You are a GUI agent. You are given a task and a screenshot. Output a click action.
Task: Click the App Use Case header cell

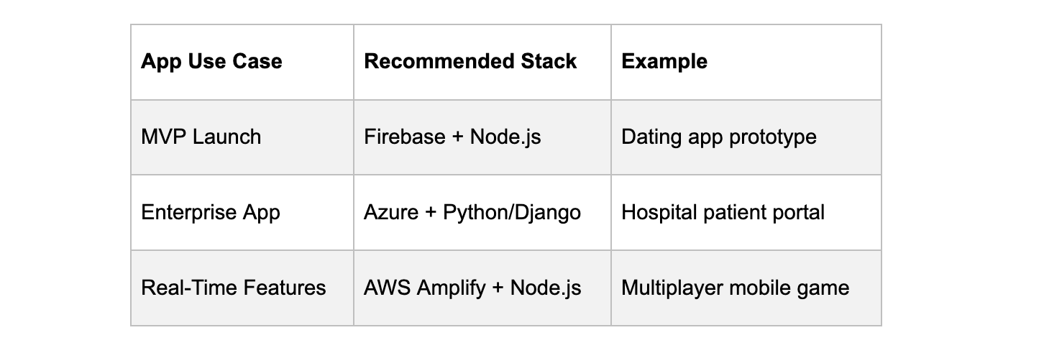point(242,62)
